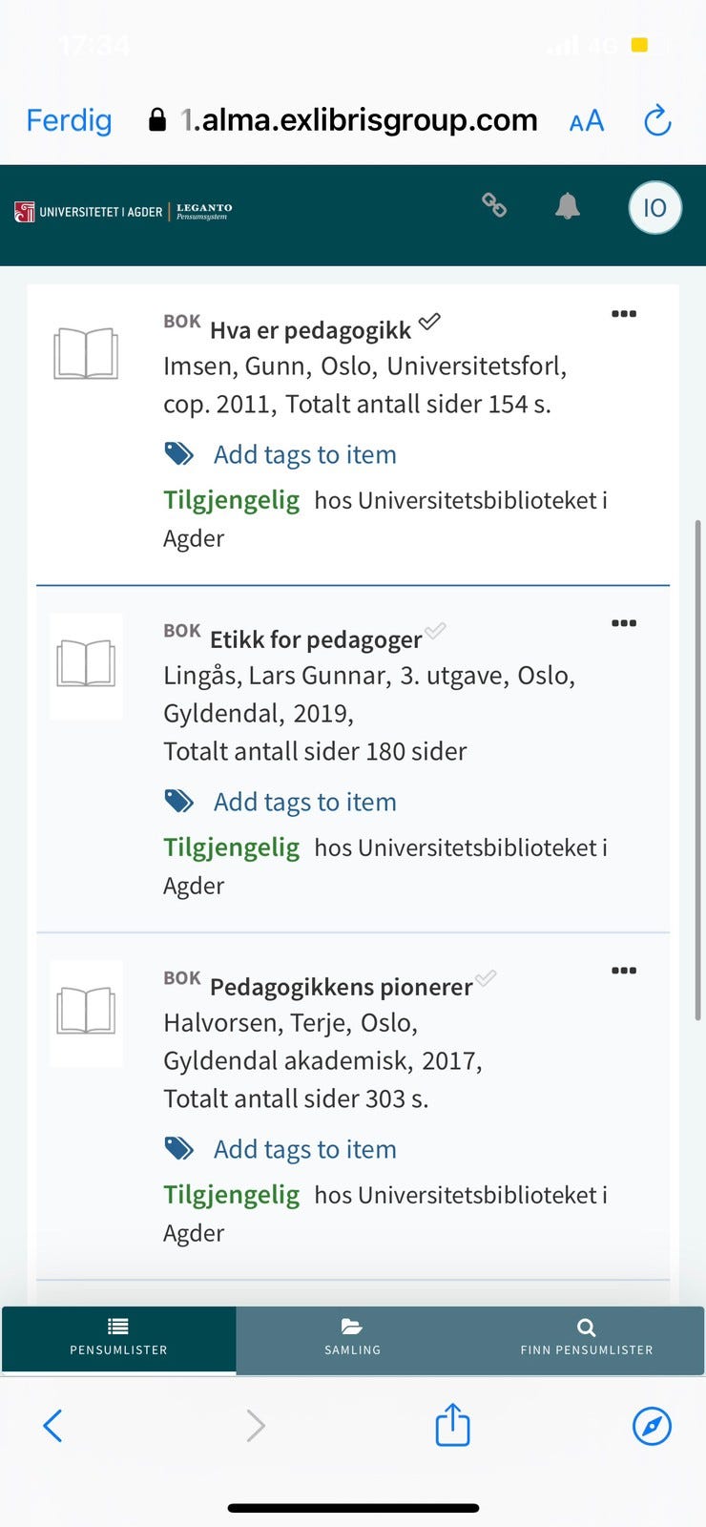This screenshot has height=1527, width=706.
Task: Click the Samling folder icon
Action: coord(352,1326)
